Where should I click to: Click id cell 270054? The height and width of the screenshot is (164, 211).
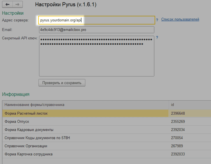177,138
